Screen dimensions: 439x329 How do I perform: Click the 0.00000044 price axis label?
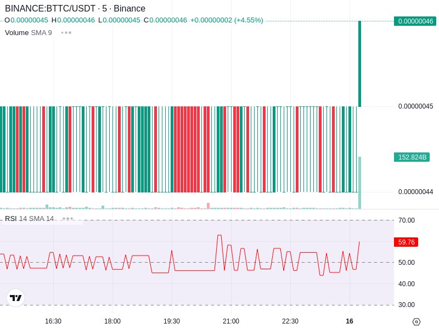pos(415,192)
